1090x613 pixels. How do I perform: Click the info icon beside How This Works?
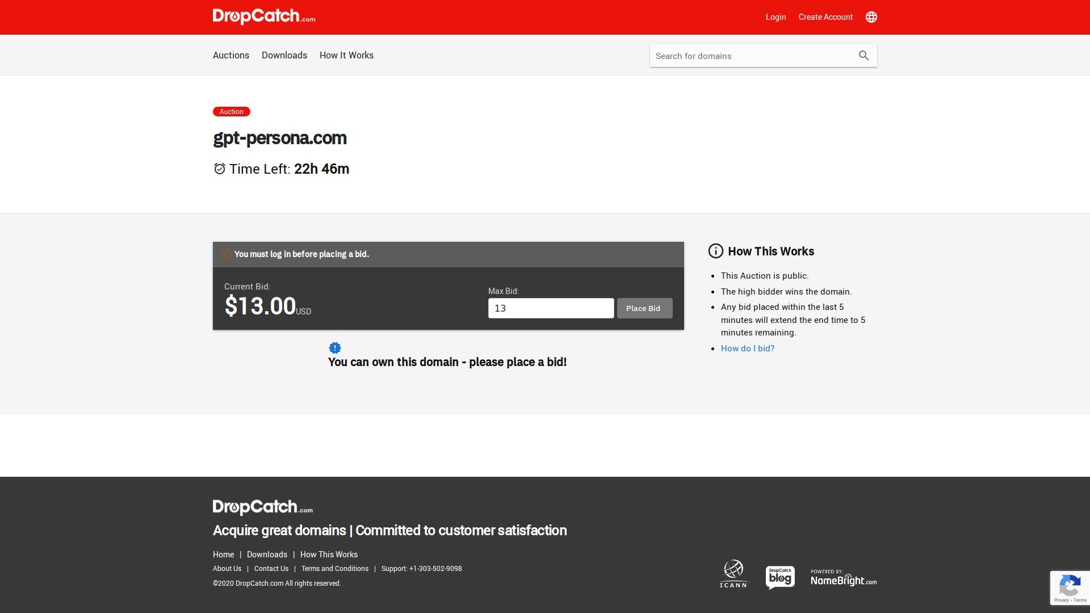[x=715, y=251]
